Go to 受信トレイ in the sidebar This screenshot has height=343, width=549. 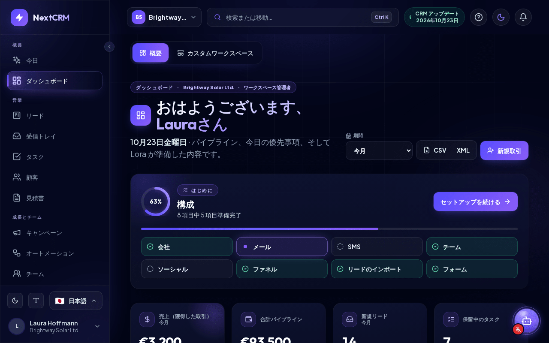click(55, 136)
